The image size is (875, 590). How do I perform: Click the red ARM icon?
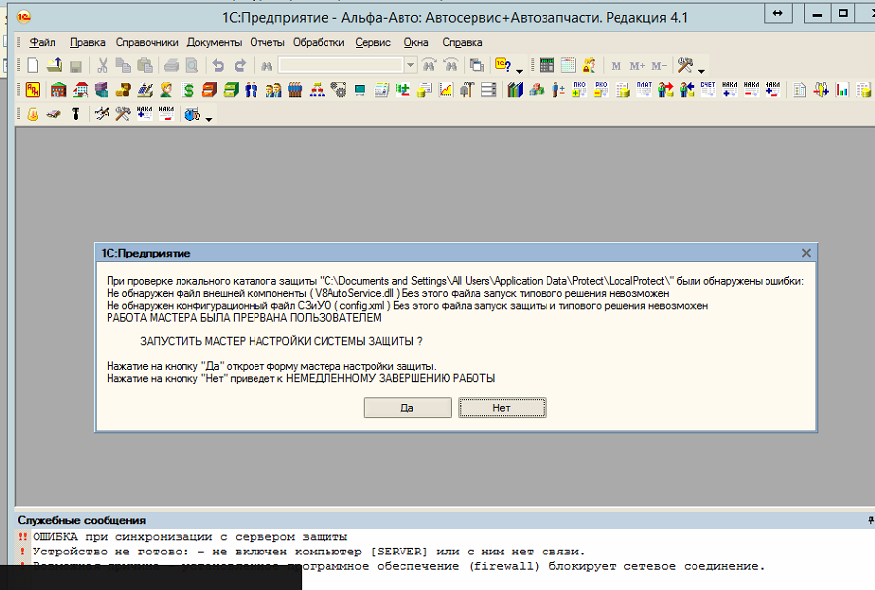33,90
